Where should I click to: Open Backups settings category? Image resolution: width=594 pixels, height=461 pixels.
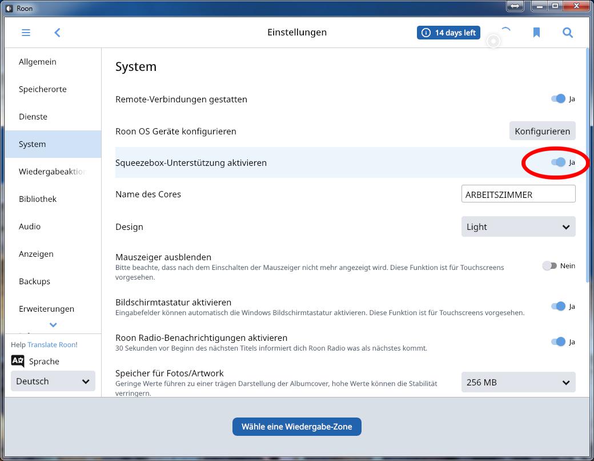click(x=53, y=281)
